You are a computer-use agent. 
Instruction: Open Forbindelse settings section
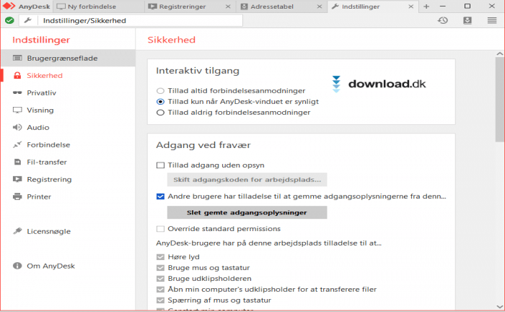click(x=68, y=144)
